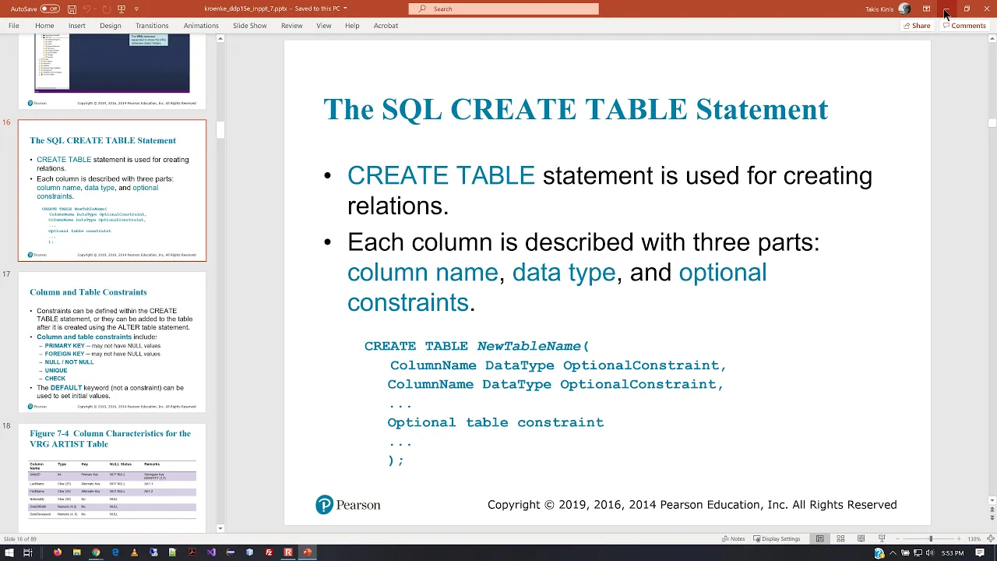This screenshot has width=997, height=561.
Task: Click Previous Slide double-arrow button
Action: (x=992, y=510)
